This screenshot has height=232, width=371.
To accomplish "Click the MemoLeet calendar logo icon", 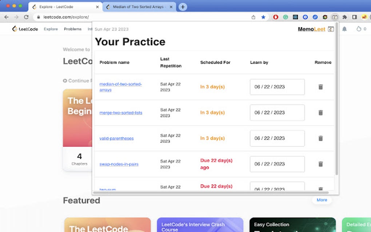I will 331,29.
